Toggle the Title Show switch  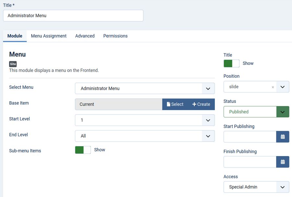(231, 63)
